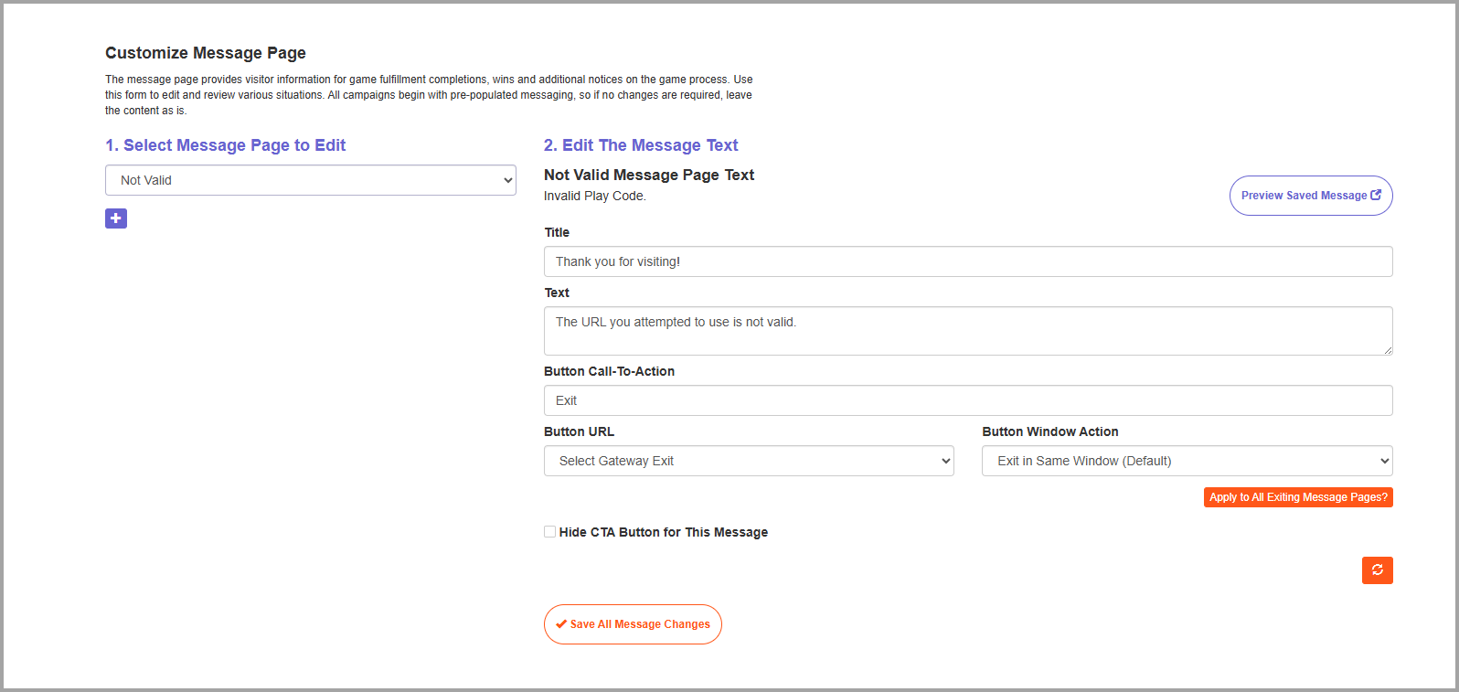This screenshot has height=692, width=1459.
Task: Enable Hide CTA Button for This Message checkbox
Action: pos(549,531)
